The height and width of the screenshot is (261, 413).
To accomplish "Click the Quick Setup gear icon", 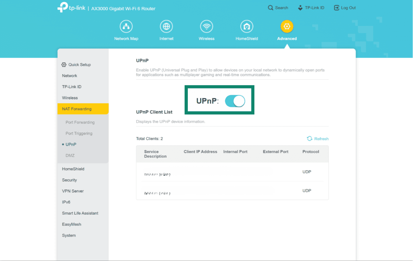I will [x=64, y=65].
